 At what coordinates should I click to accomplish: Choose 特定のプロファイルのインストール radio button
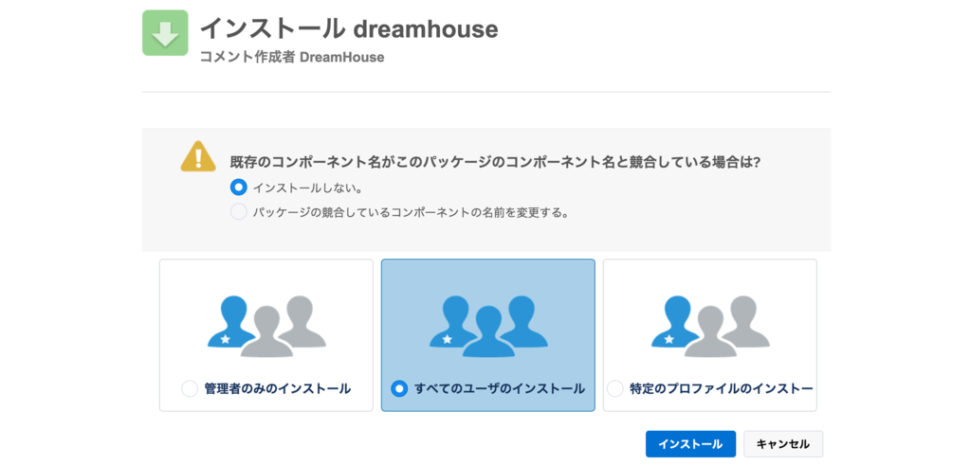coord(614,389)
